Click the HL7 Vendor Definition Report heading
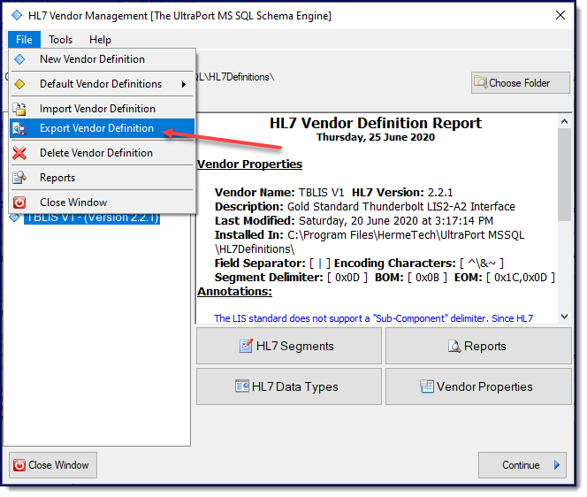587x497 pixels. point(376,123)
